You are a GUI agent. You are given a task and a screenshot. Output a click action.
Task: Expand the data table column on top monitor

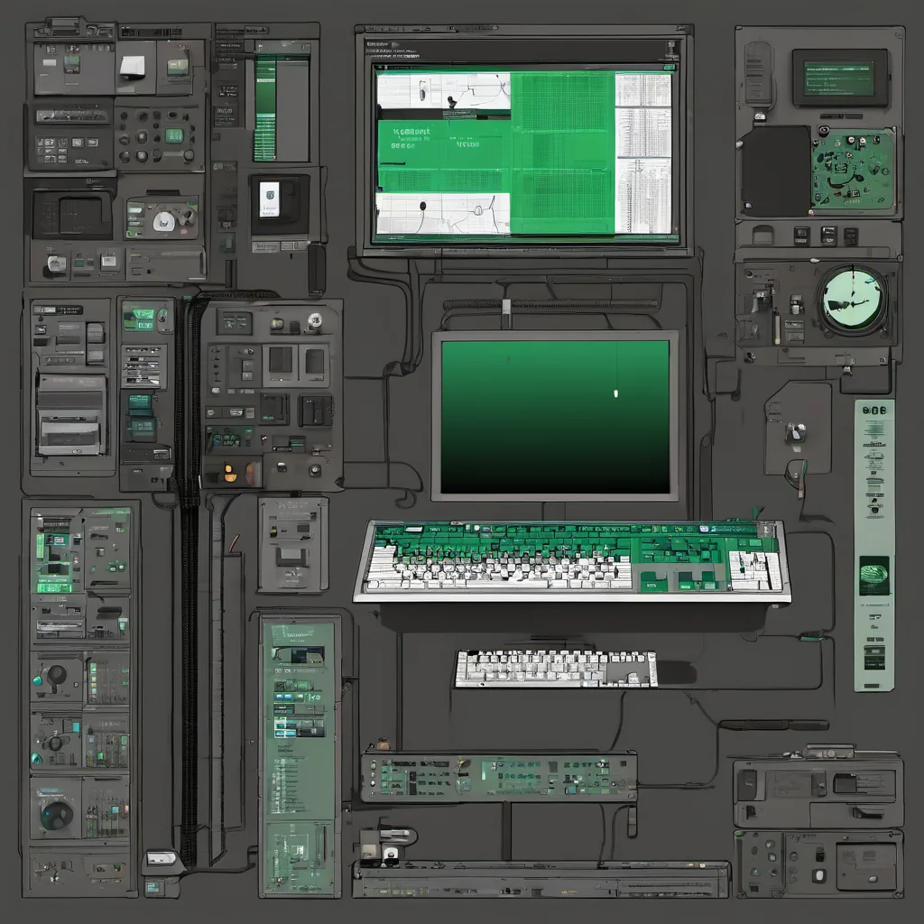click(643, 153)
